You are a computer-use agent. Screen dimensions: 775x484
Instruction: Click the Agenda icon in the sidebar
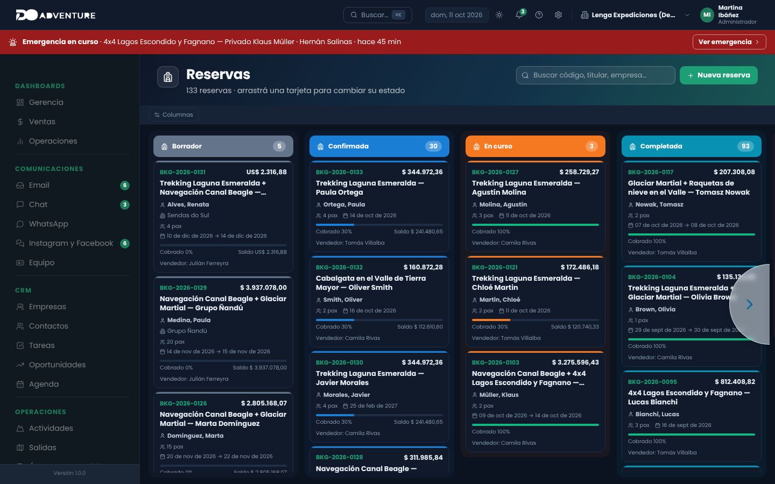pos(20,384)
